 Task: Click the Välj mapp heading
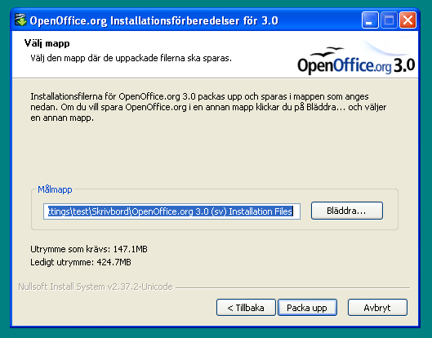click(x=47, y=43)
